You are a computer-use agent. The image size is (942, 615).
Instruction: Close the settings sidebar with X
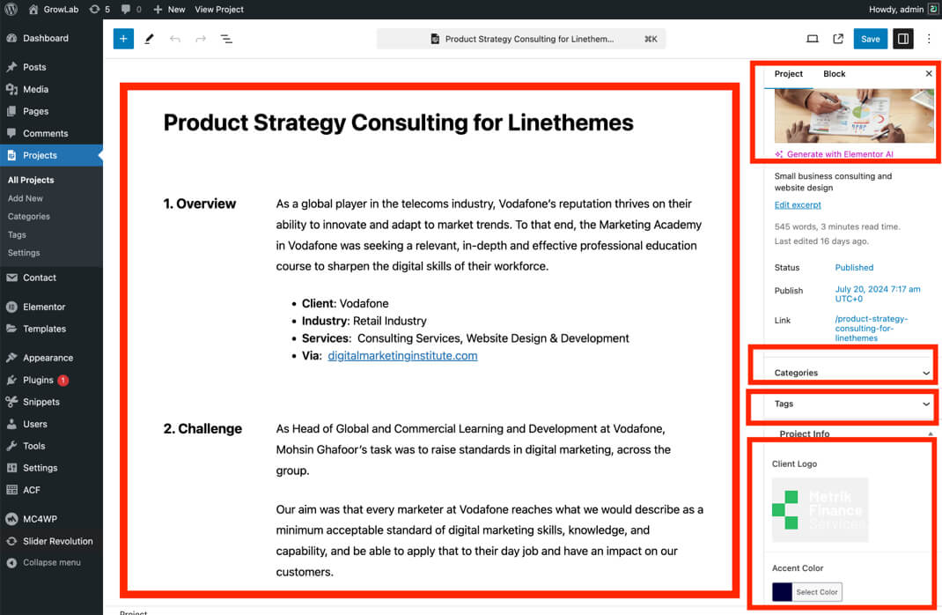[x=928, y=74]
